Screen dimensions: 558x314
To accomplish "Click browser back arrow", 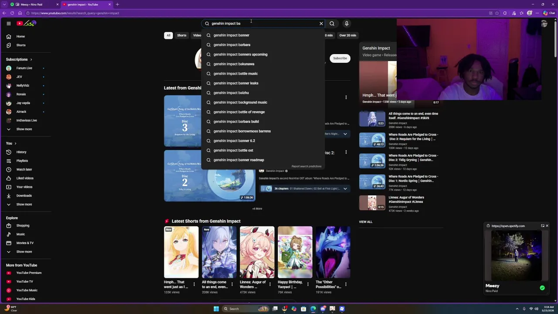I will point(4,13).
